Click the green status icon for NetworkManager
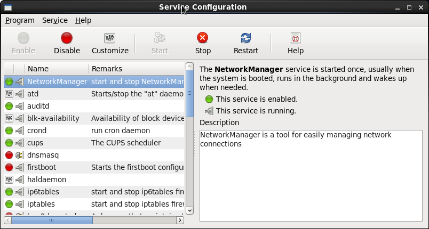Viewport: 429px width, 229px height. coord(9,81)
